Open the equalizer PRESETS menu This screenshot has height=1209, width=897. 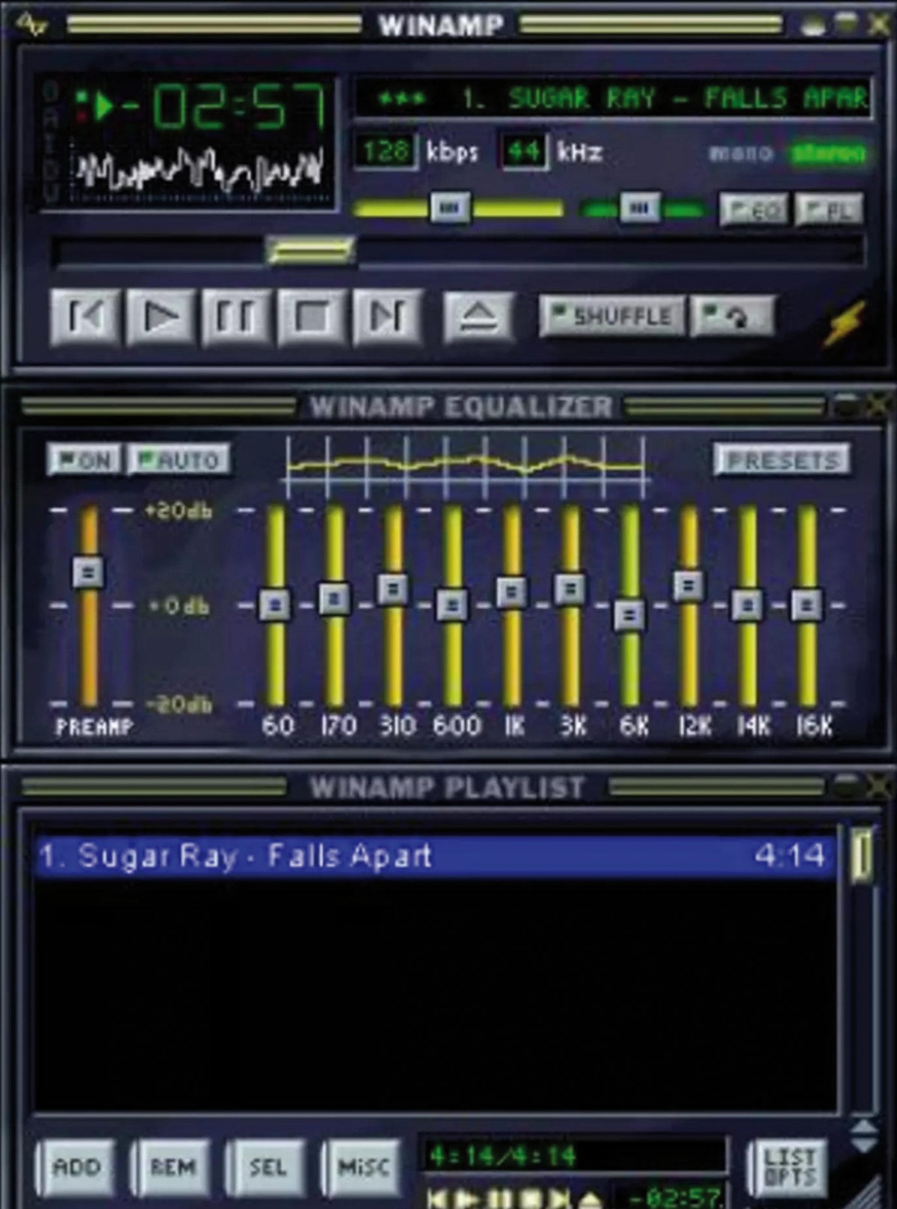coord(782,459)
